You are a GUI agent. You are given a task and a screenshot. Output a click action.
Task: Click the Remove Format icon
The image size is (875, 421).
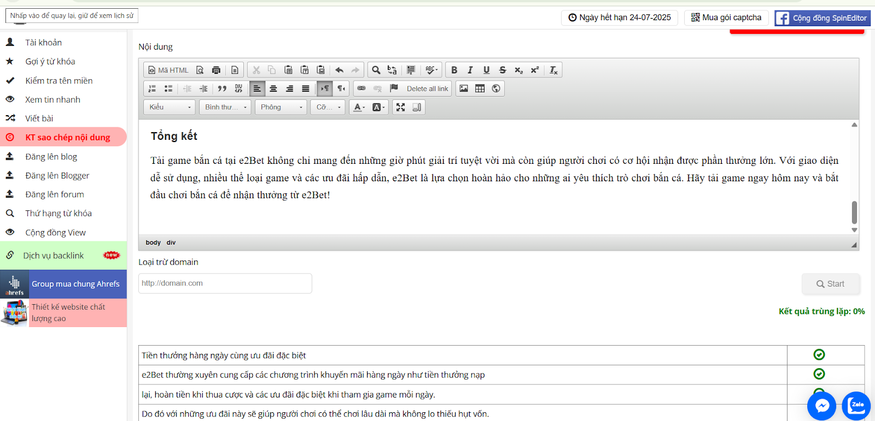click(553, 70)
